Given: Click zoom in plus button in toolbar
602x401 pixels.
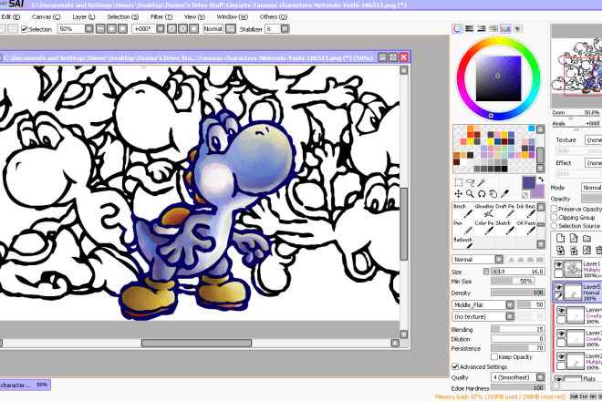Looking at the screenshot, I should 111,29.
